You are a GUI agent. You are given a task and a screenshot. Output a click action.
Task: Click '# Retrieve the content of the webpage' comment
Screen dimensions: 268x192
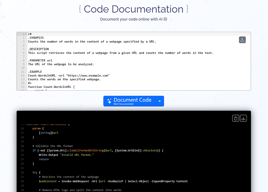click(69, 177)
